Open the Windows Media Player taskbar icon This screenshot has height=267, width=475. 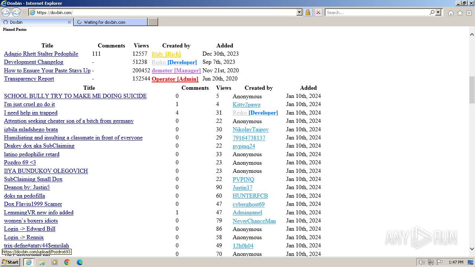coord(55,262)
